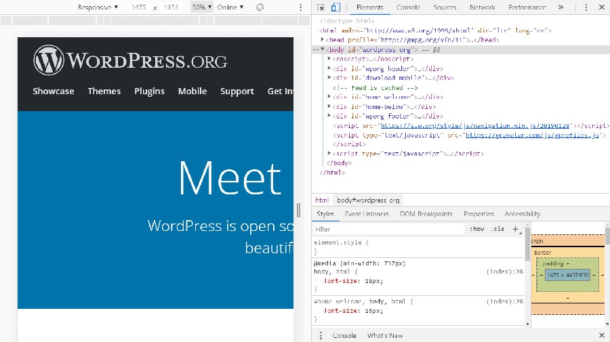Click the styles pane scrollbar
610x342 pixels.
pyautogui.click(x=527, y=244)
